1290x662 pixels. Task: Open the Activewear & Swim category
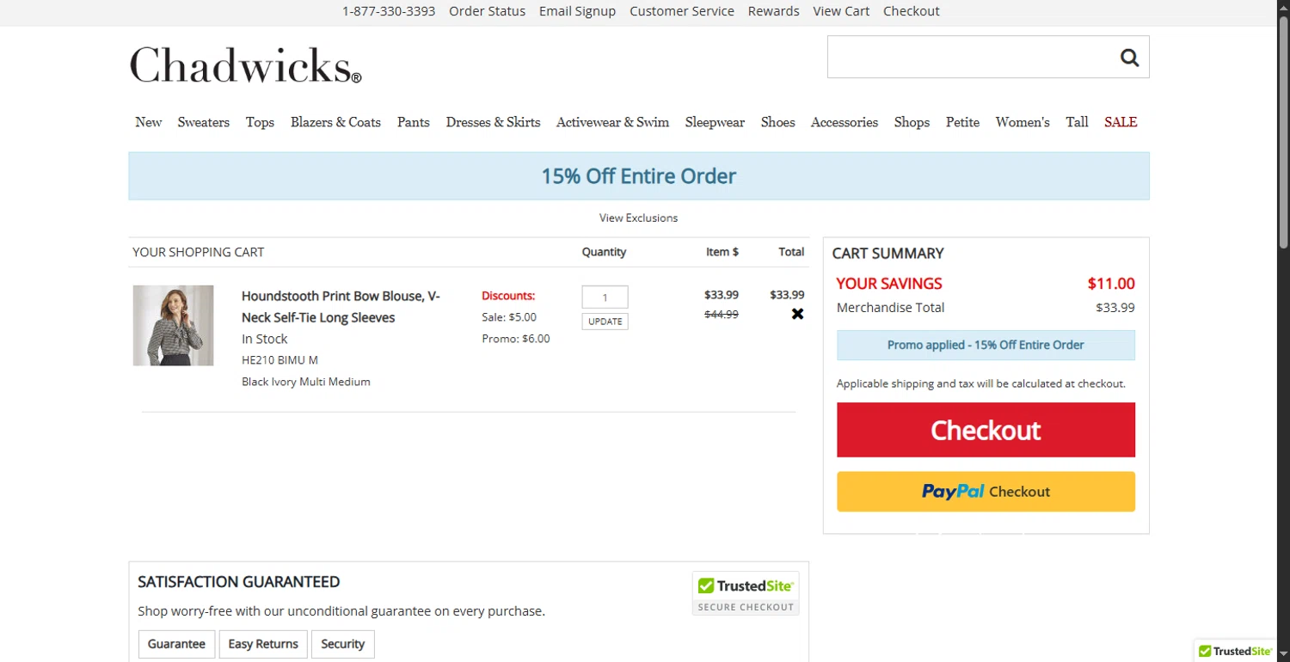tap(612, 122)
